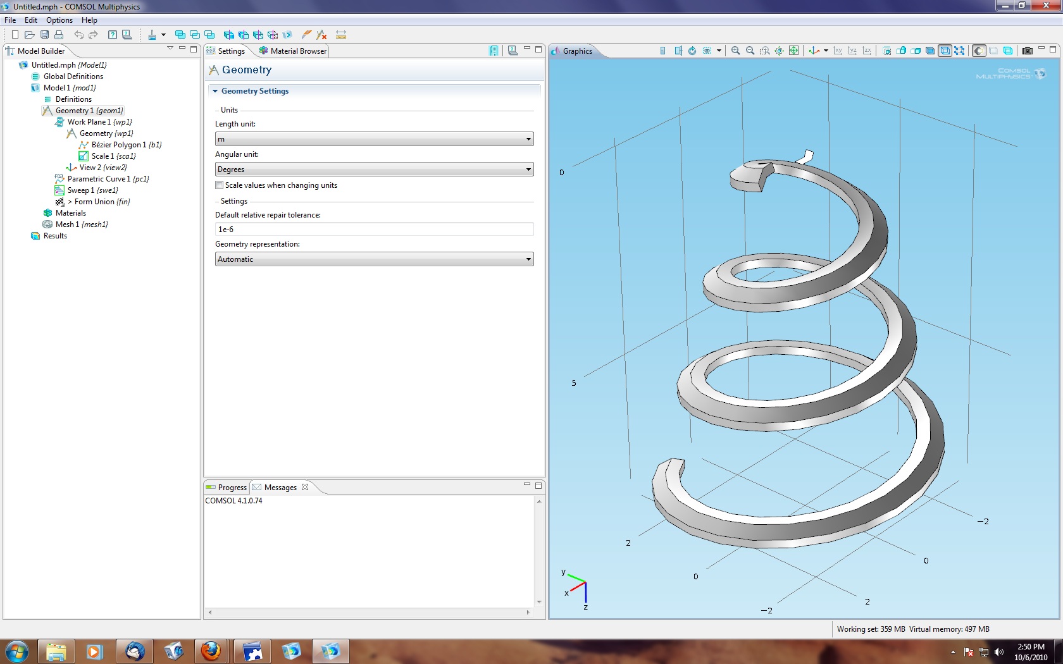Switch to the Material Browser tab

[293, 51]
